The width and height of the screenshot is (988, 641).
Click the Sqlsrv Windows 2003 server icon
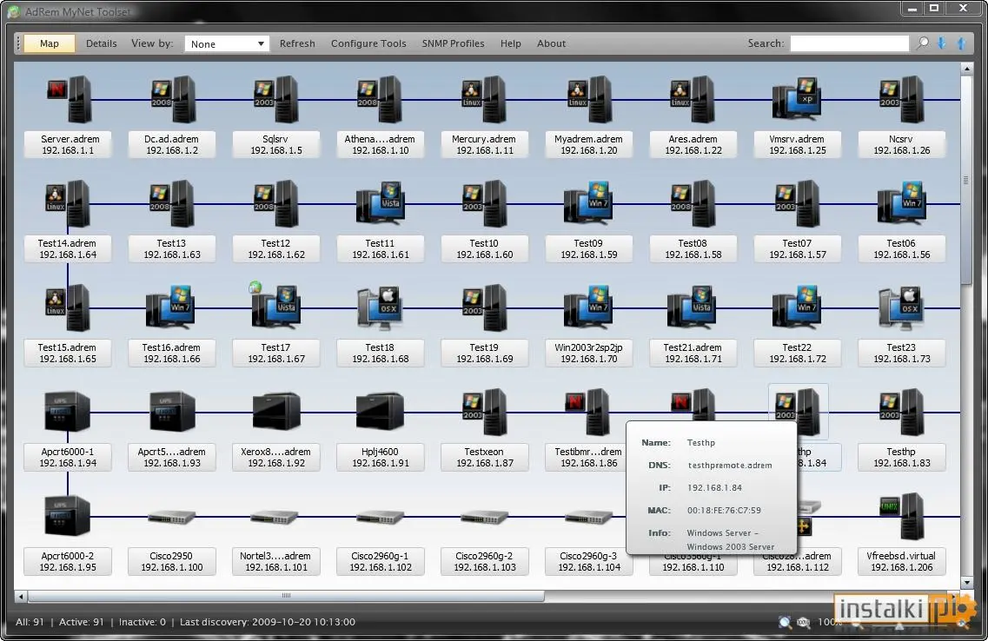276,99
